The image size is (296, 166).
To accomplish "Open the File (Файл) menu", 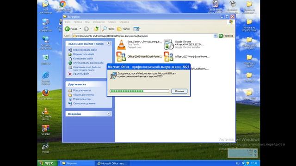I will pos(68,22).
